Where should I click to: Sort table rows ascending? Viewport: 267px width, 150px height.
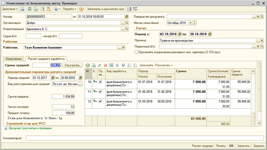click(x=129, y=65)
